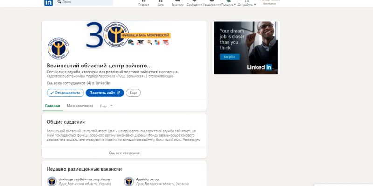Toggle the Отслеживаете following button

pos(65,93)
